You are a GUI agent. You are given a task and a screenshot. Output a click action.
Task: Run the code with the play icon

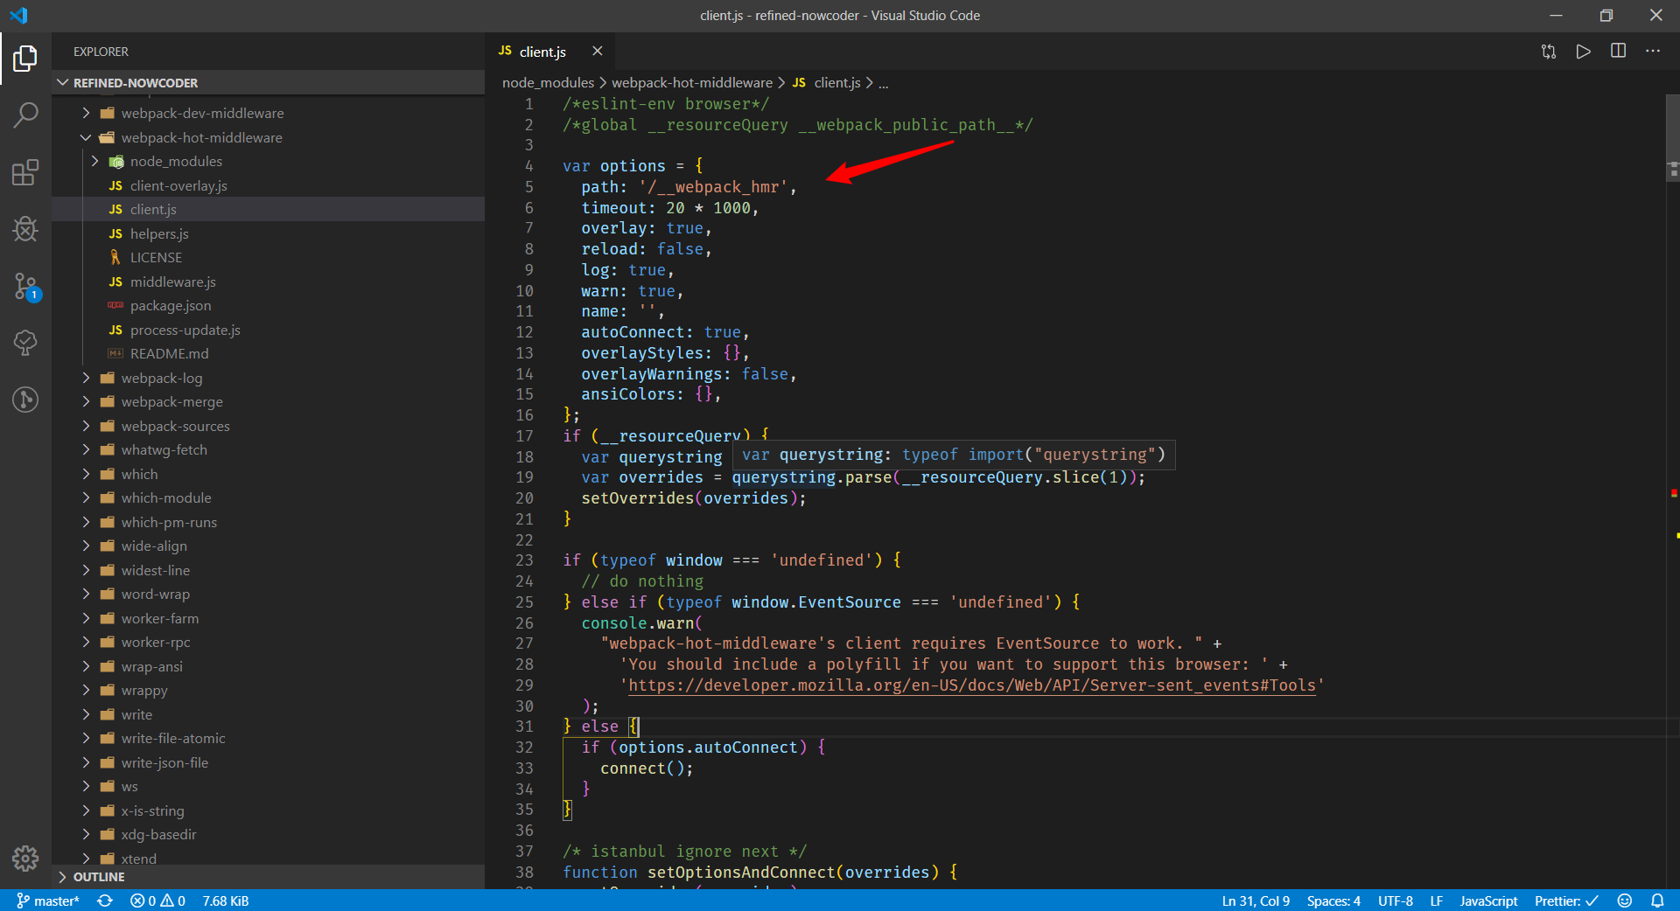(1583, 52)
